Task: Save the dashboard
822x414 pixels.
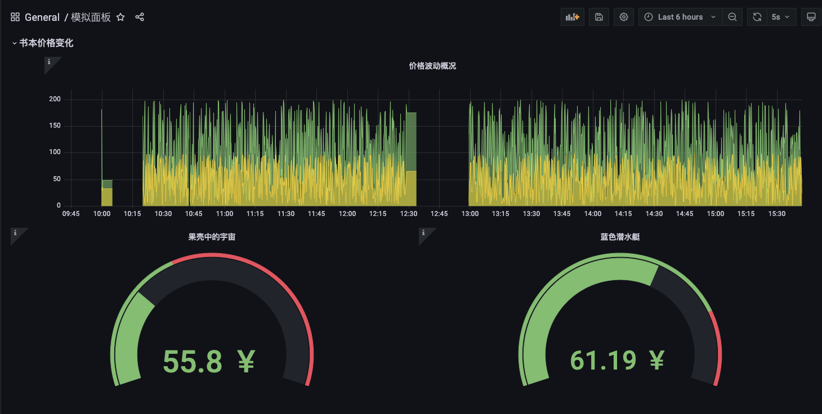Action: 599,17
